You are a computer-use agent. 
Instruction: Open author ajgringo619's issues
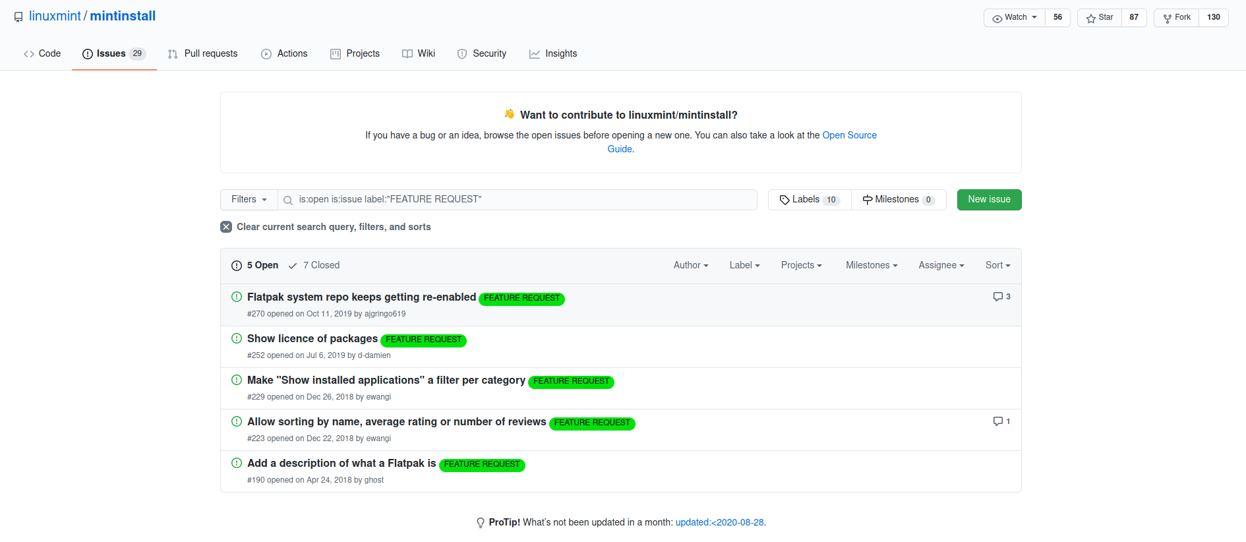click(x=385, y=314)
